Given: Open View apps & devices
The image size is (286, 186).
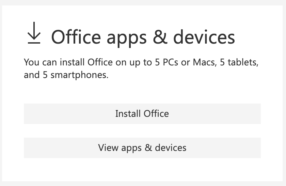Looking at the screenshot, I should 142,148.
